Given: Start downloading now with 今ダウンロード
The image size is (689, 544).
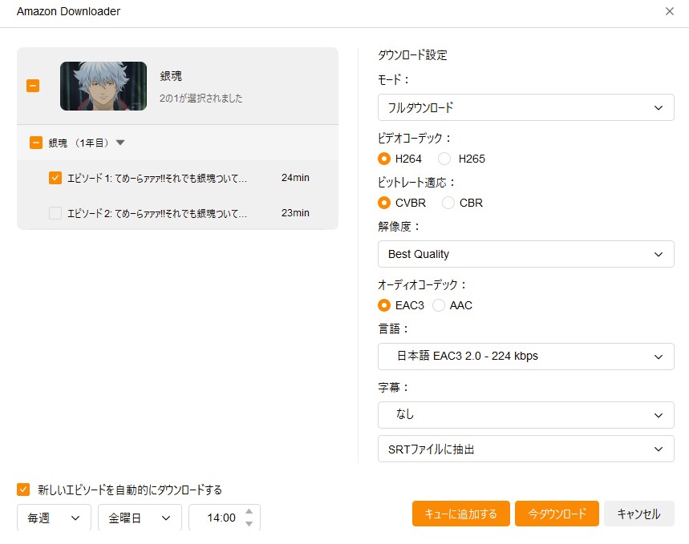Looking at the screenshot, I should coord(557,514).
